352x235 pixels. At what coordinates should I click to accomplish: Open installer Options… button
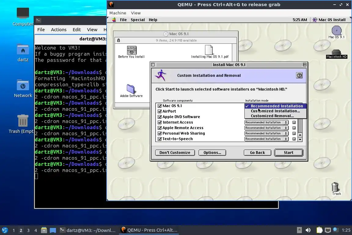pos(212,152)
